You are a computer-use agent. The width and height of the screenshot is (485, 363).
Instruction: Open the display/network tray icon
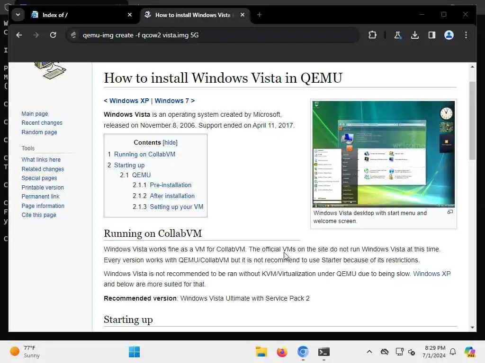click(x=399, y=352)
